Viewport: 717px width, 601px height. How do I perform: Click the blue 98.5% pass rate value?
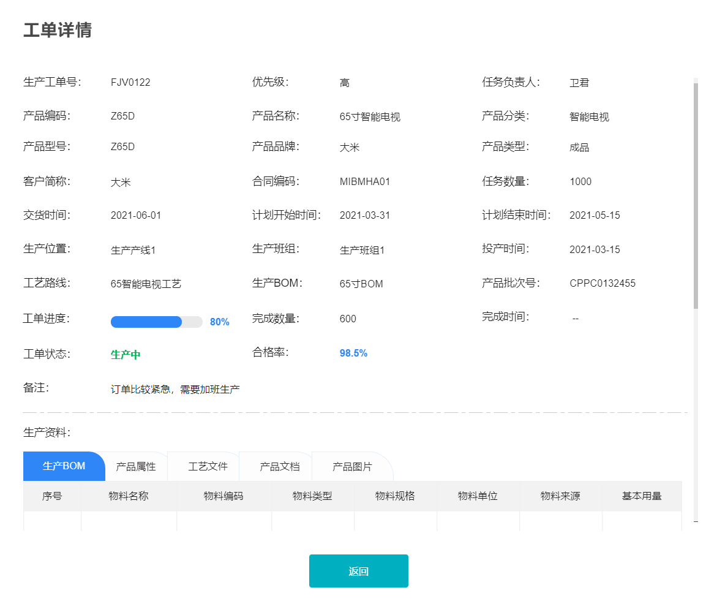pos(353,353)
